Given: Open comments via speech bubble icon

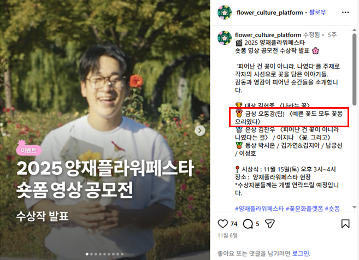Looking at the screenshot, I should (248, 224).
